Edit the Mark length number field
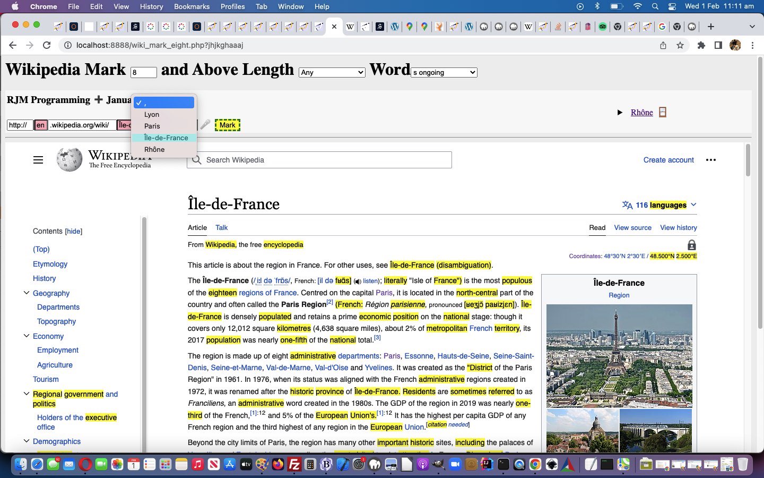Screen dimensions: 764x478 [144, 72]
